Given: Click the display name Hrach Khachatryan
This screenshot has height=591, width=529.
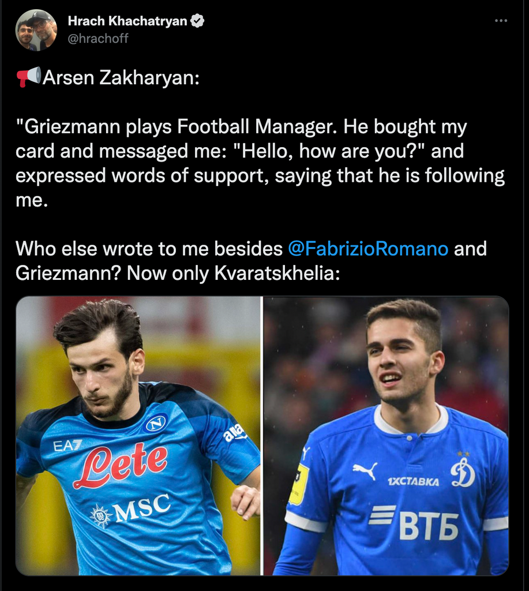Looking at the screenshot, I should pyautogui.click(x=127, y=21).
